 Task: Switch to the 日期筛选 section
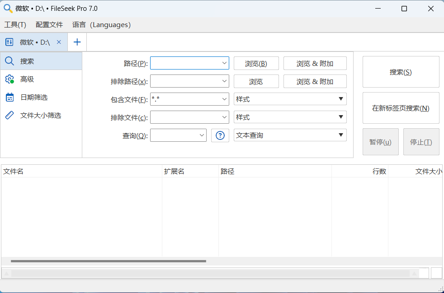(x=41, y=97)
